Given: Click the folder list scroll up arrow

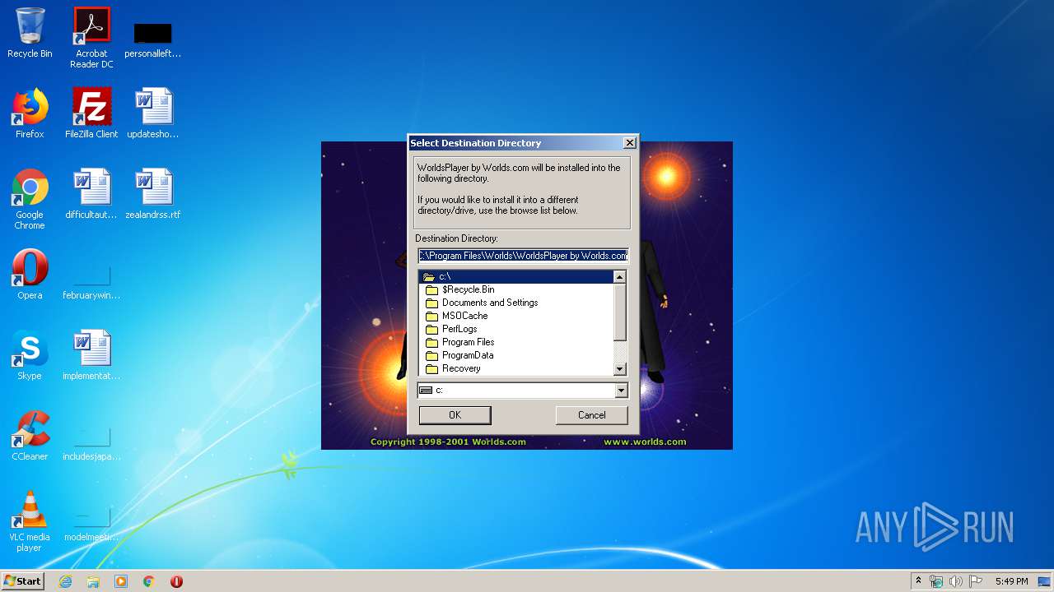Looking at the screenshot, I should click(x=620, y=277).
